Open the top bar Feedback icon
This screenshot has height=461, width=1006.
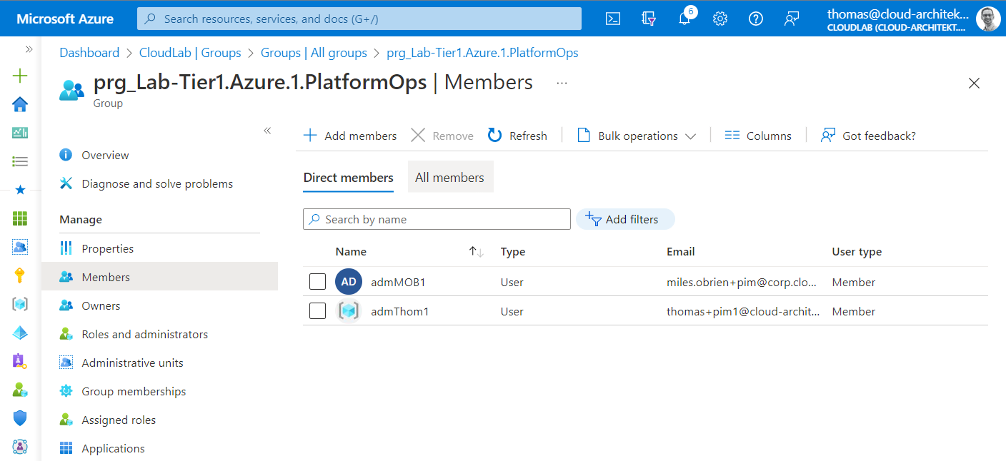coord(792,19)
